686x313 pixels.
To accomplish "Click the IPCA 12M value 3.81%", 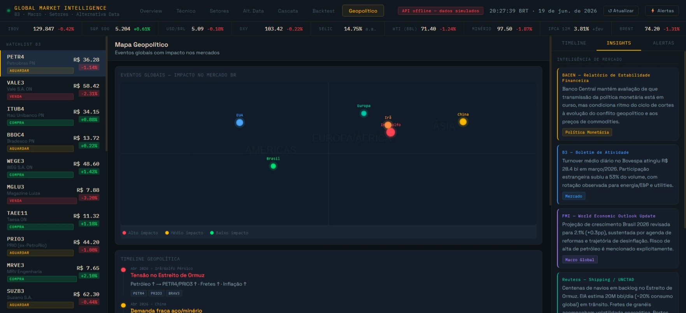I will coord(581,29).
